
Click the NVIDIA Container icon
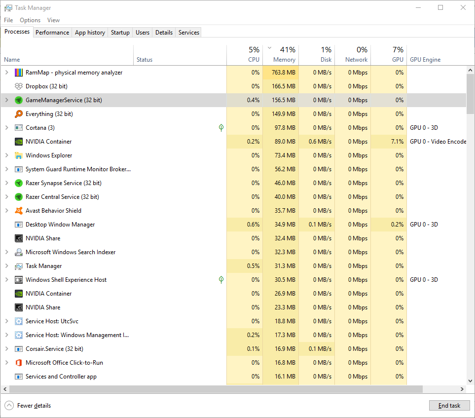pos(19,141)
